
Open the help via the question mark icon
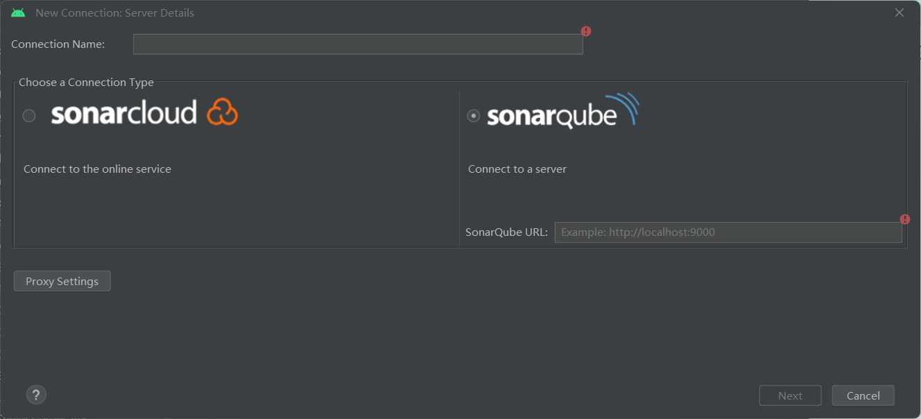36,394
